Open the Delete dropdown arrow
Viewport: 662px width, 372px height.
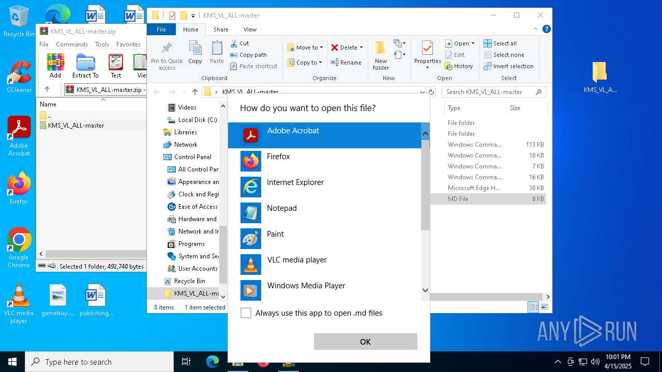(x=361, y=48)
